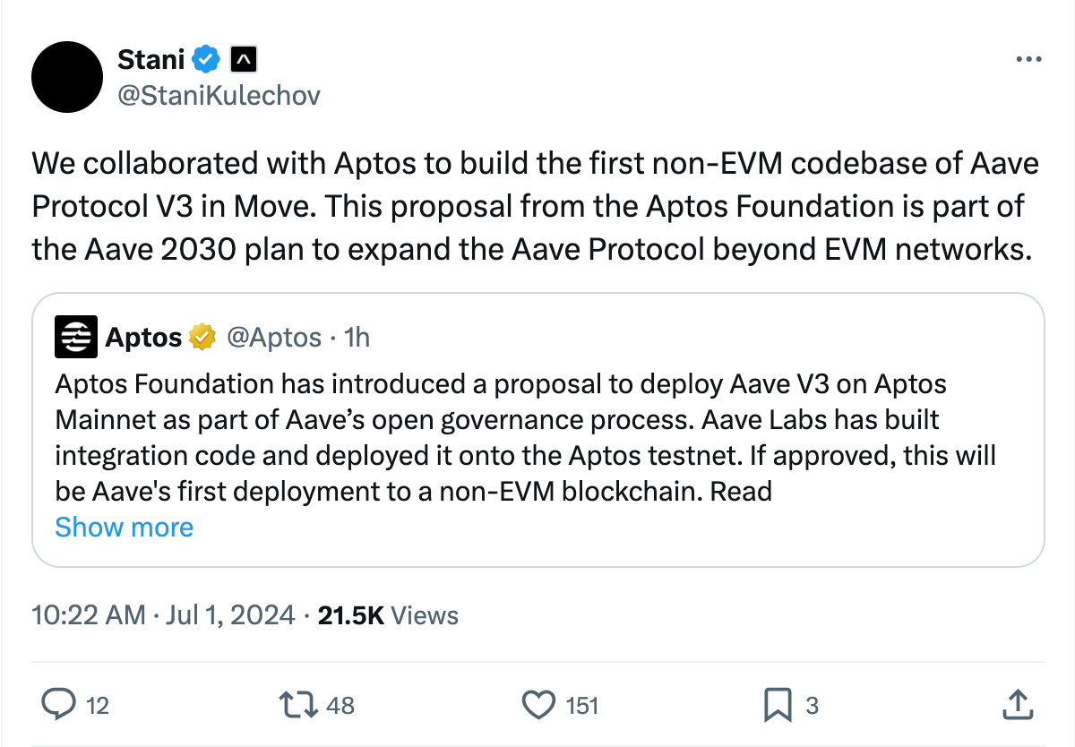Expand the quoted tweet with Show more
Viewport: 1075px width, 747px height.
coord(124,527)
